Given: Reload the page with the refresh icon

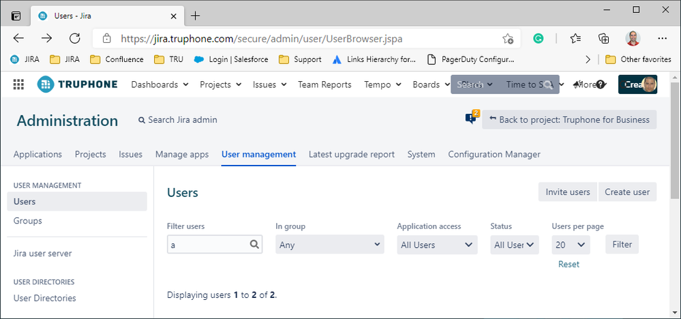Looking at the screenshot, I should pos(75,39).
